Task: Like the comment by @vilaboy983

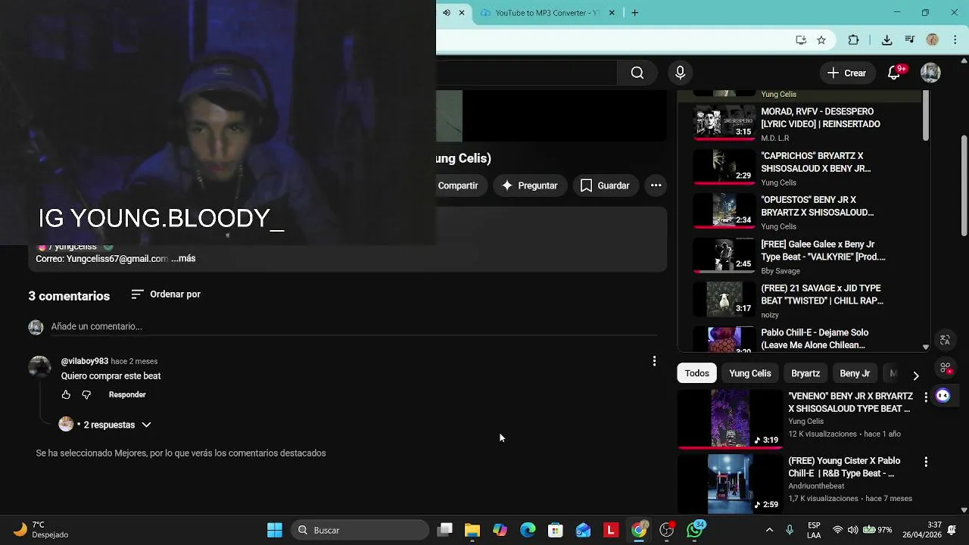Action: (66, 394)
